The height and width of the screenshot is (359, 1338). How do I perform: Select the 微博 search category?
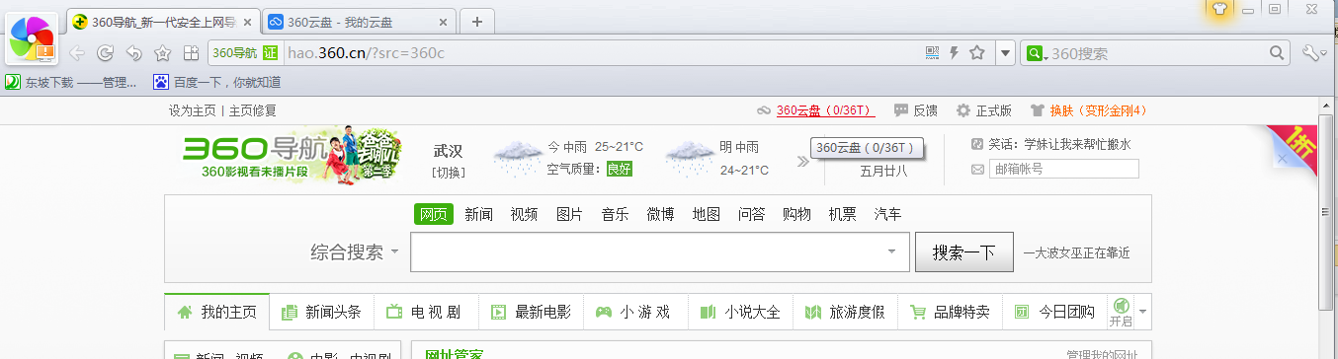[x=661, y=214]
